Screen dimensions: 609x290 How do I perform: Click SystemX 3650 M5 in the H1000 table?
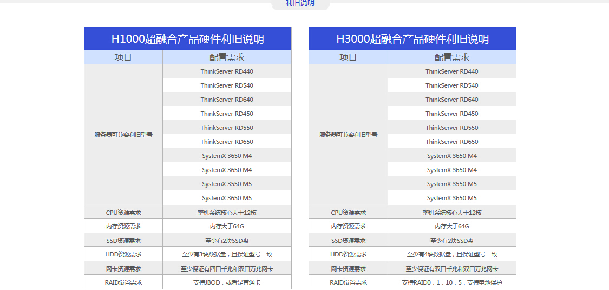point(227,198)
